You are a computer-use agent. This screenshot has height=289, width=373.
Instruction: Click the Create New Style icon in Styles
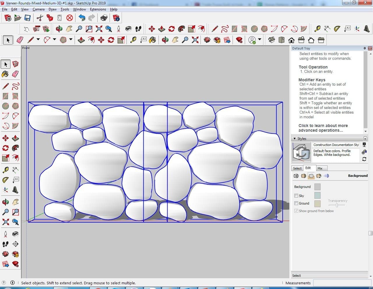[364, 152]
